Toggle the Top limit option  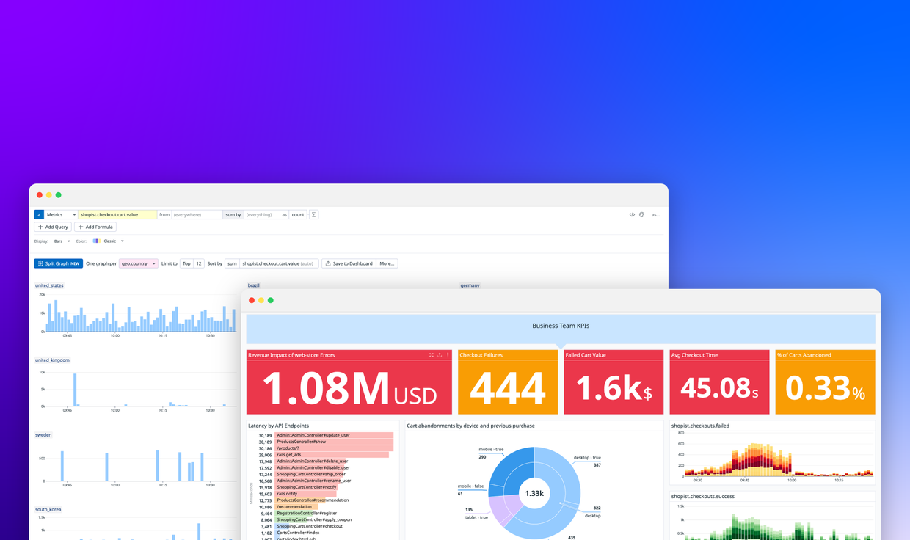coord(186,263)
